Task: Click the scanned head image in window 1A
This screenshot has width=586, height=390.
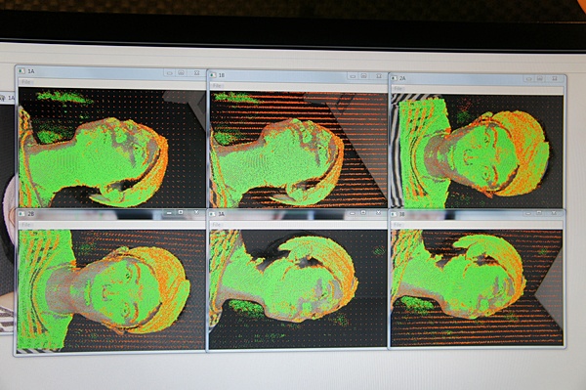Action: [x=111, y=148]
